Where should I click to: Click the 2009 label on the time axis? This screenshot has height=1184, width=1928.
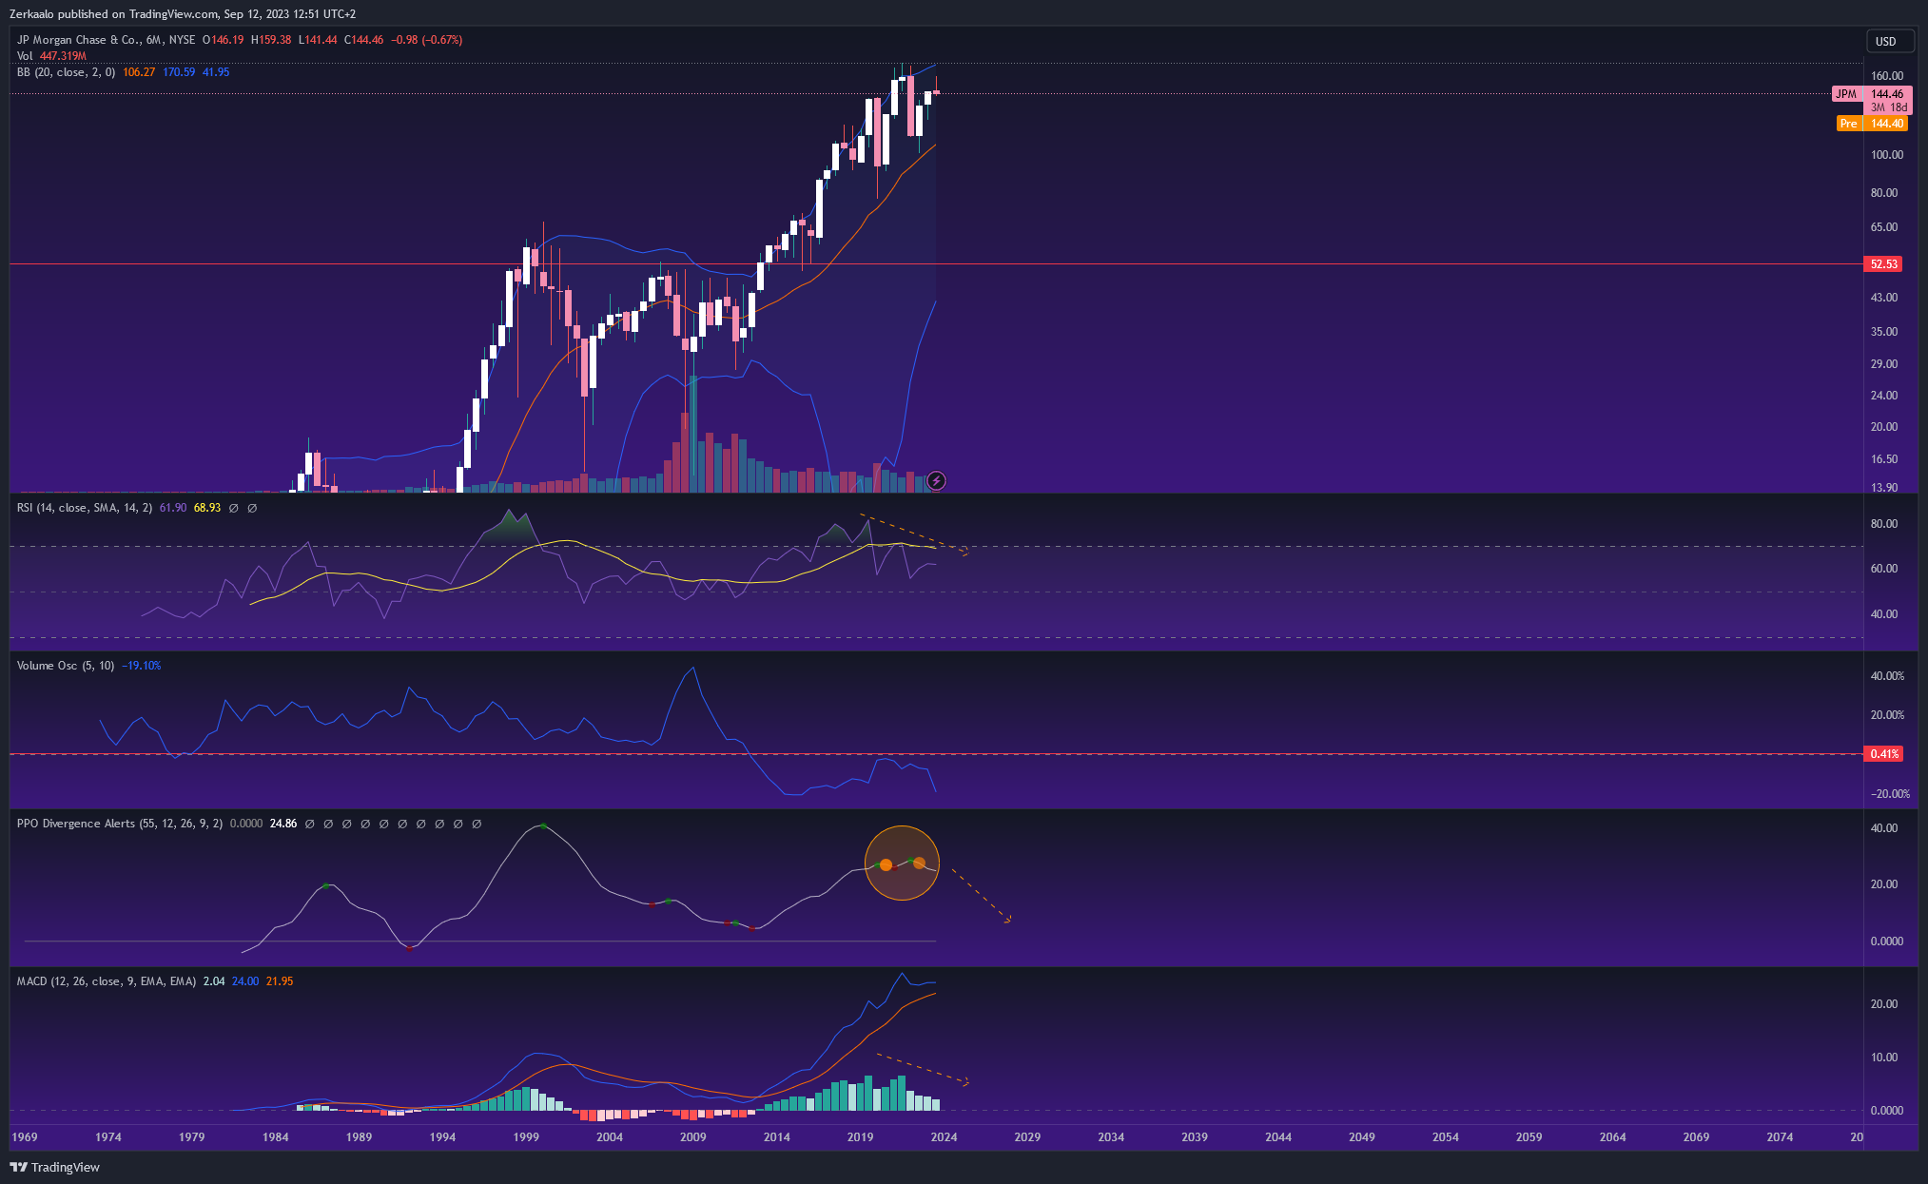click(x=693, y=1136)
